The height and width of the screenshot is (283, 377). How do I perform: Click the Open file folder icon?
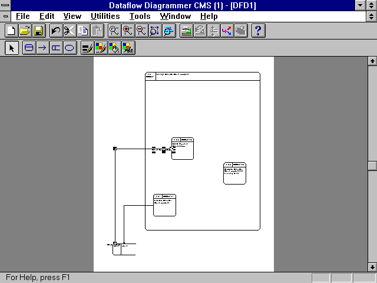click(24, 31)
